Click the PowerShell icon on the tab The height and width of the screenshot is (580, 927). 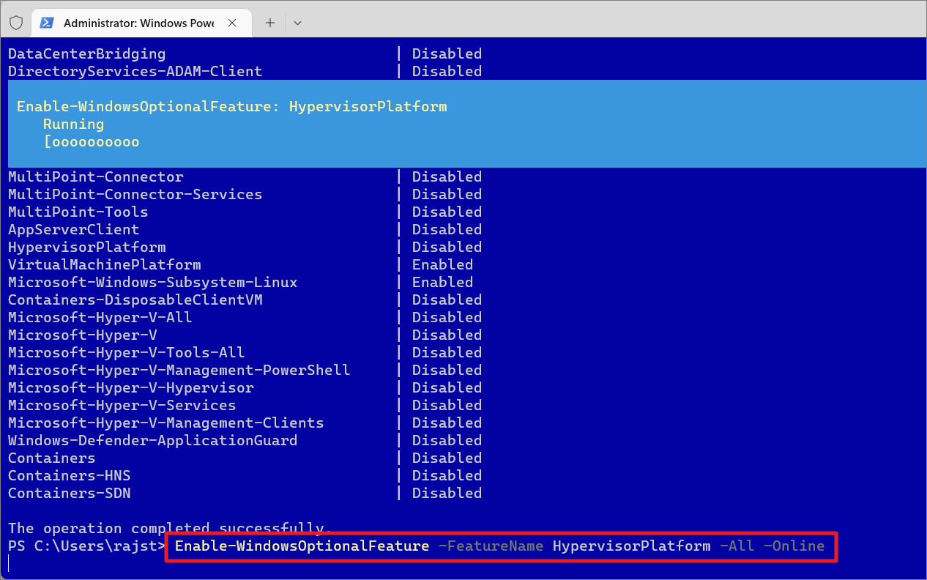click(x=46, y=23)
